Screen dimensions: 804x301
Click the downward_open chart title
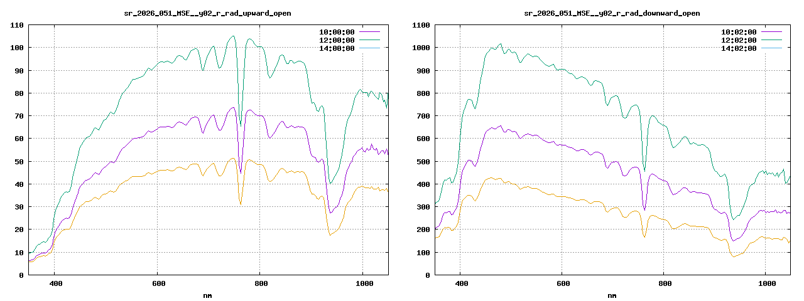(x=612, y=13)
